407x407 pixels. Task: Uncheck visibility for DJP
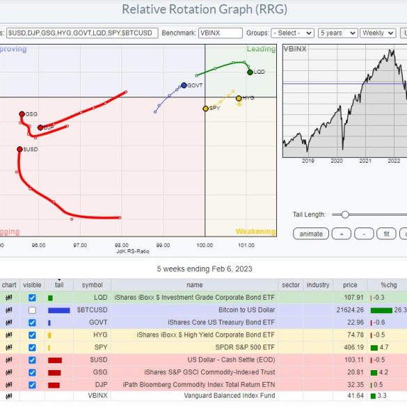(32, 385)
